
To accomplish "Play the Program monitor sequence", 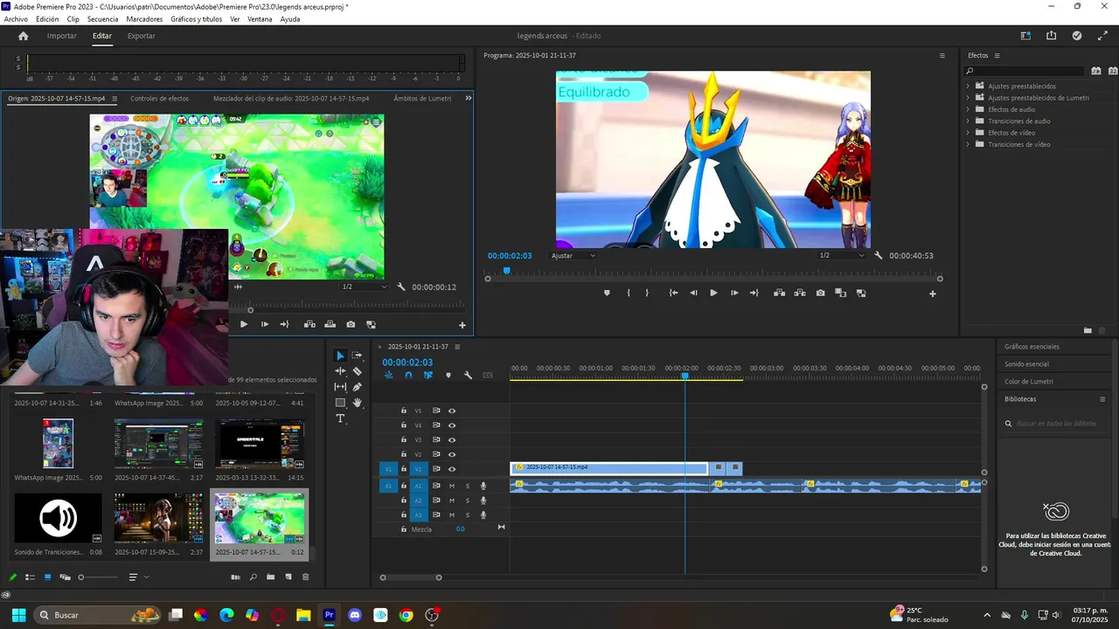I will click(713, 293).
